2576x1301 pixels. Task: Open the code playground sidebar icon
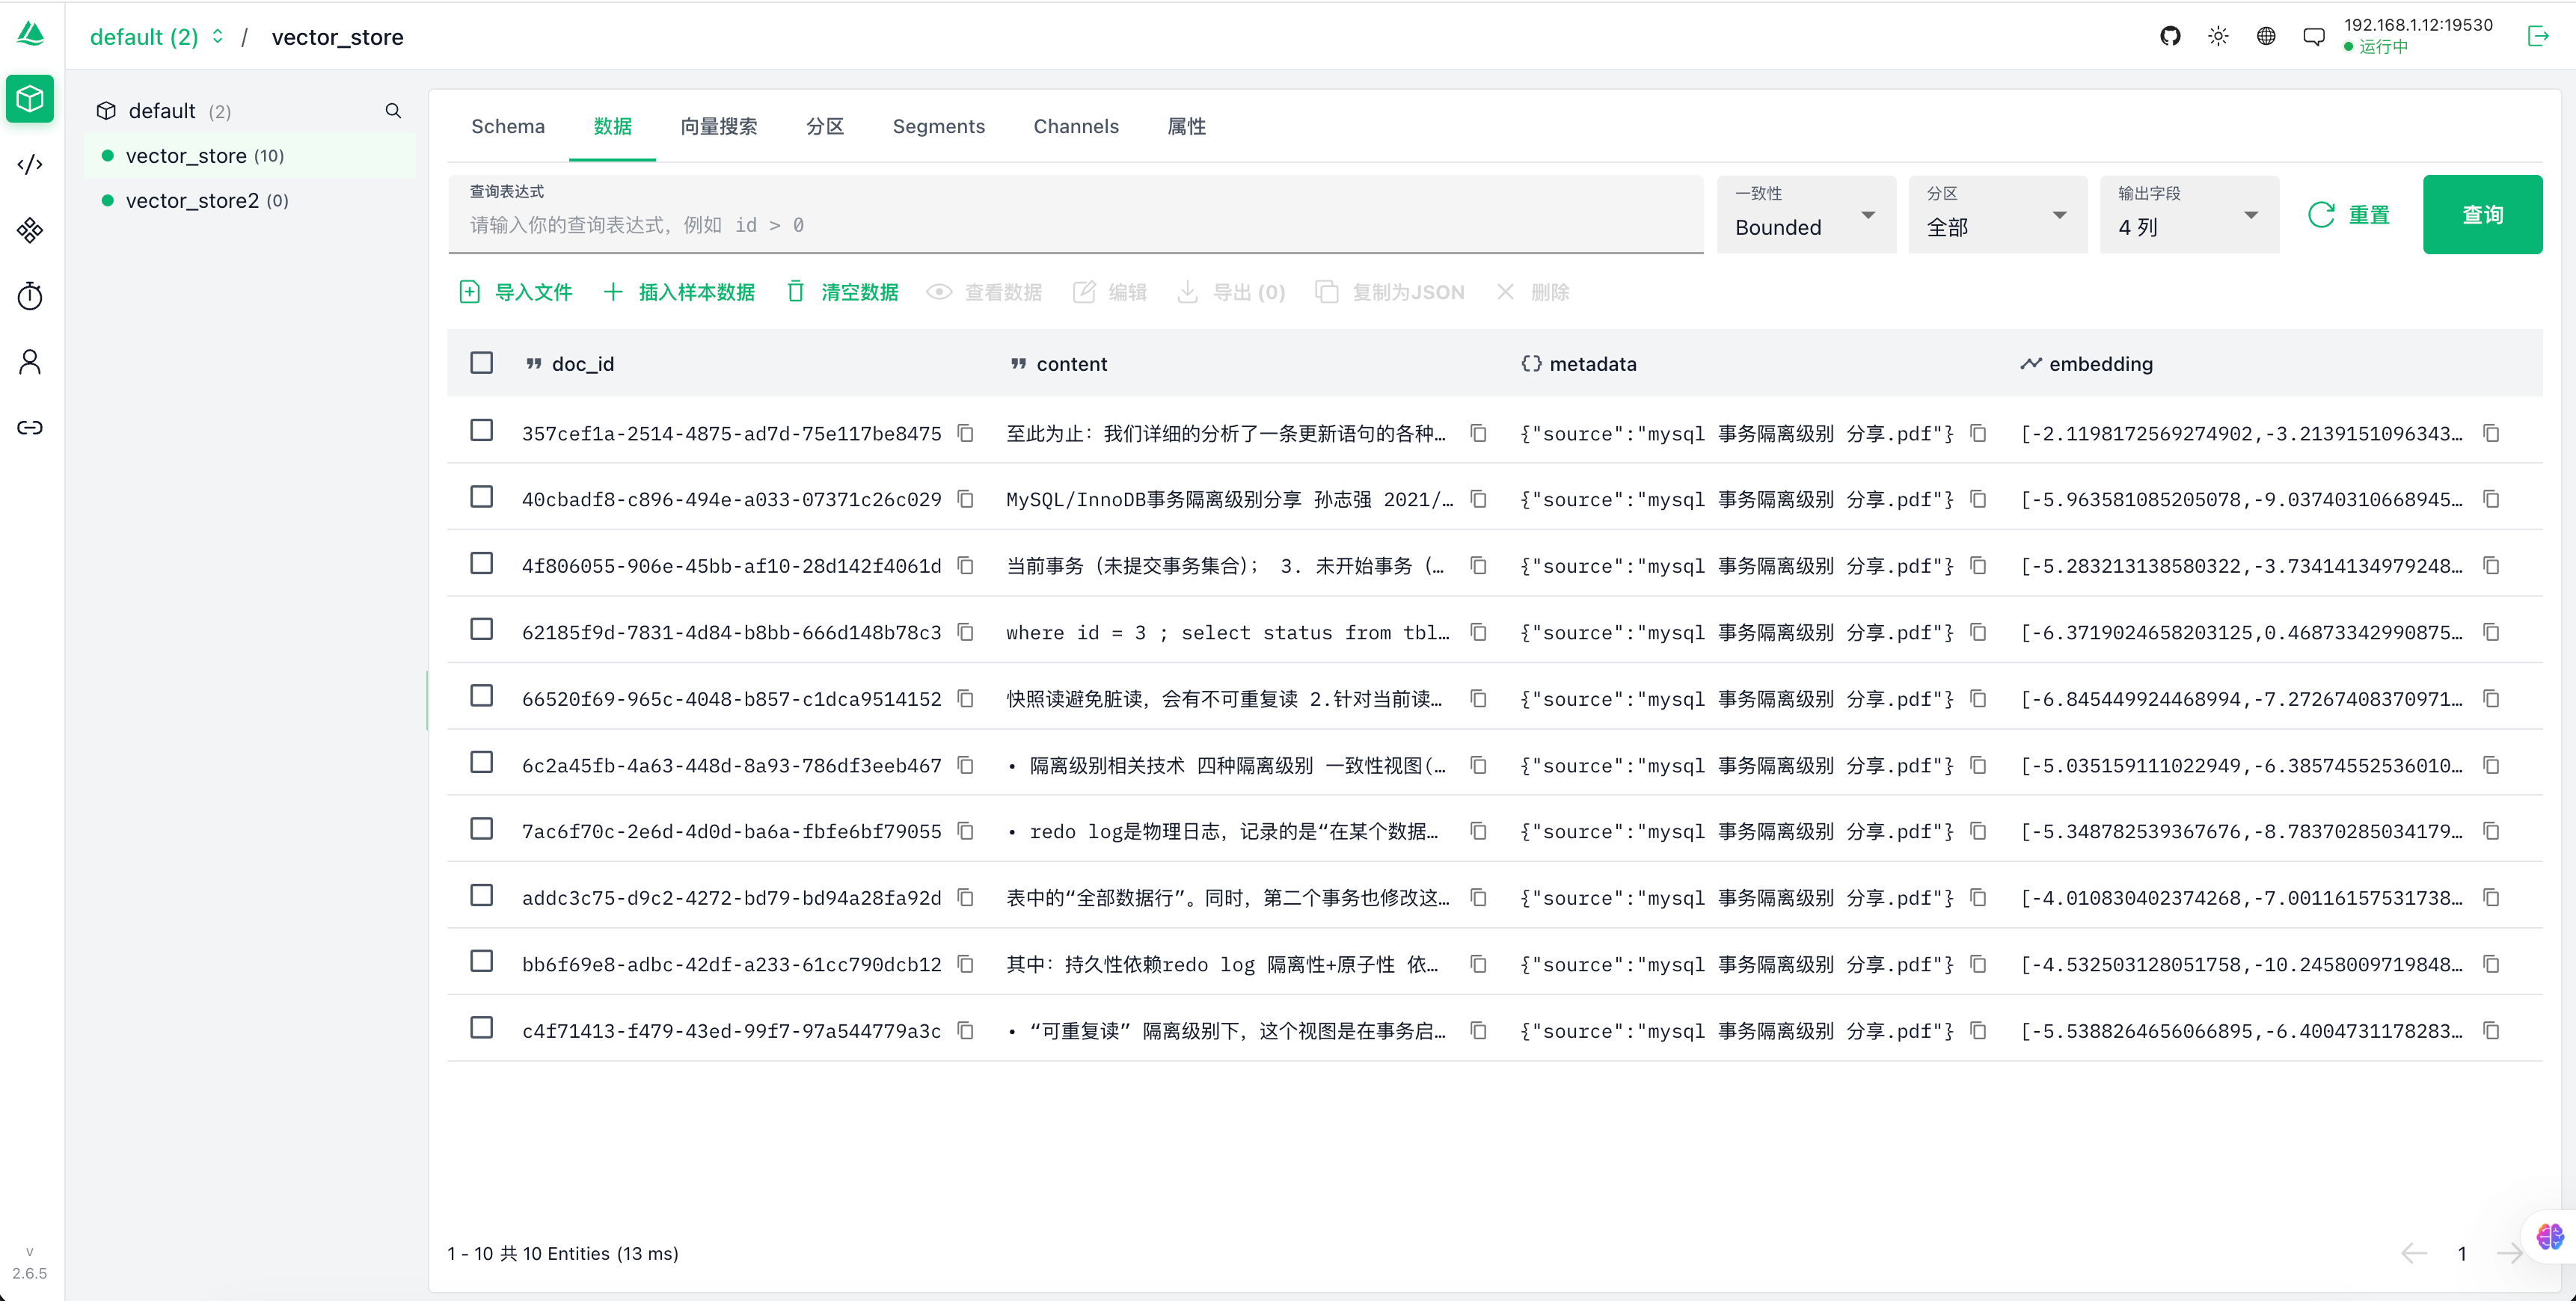[x=30, y=165]
